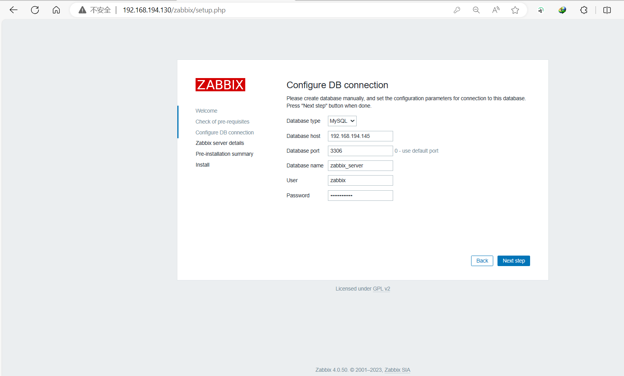The height and width of the screenshot is (376, 624).
Task: Select Pre-installation summary step
Action: 224,154
